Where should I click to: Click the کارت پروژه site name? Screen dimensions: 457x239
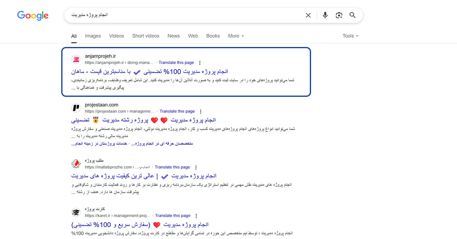pos(95,209)
